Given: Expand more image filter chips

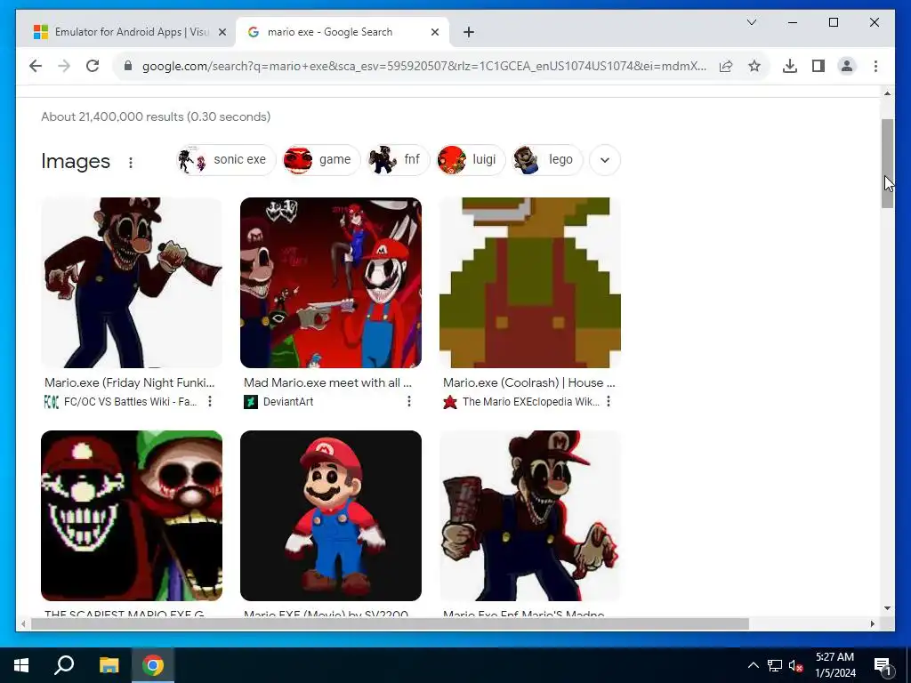Looking at the screenshot, I should coord(605,160).
